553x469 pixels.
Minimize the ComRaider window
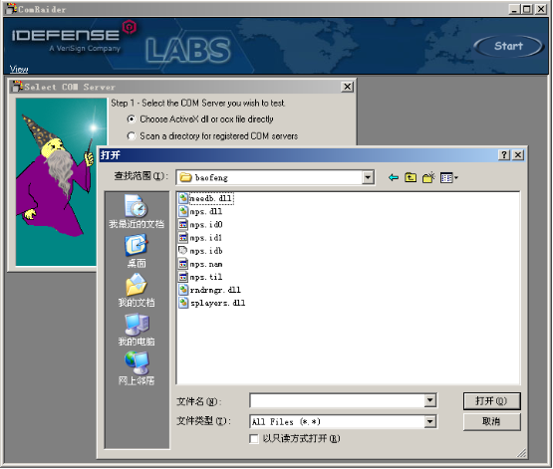[x=514, y=9]
